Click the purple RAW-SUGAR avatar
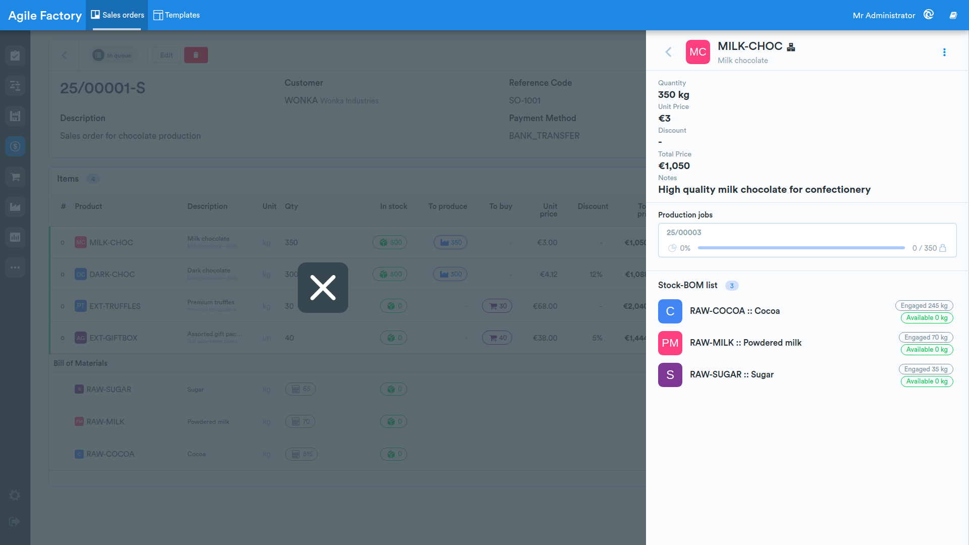This screenshot has width=969, height=545. click(x=670, y=375)
